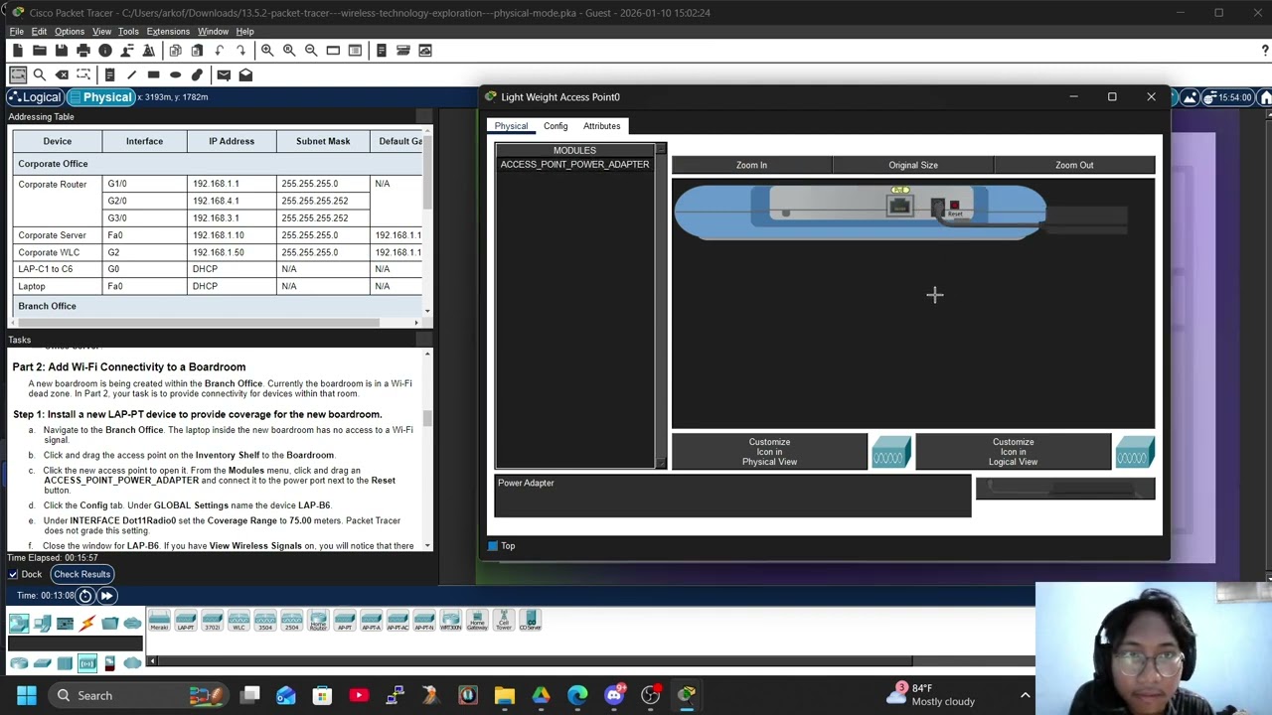Add a Complex PDU with open envelope icon
The height and width of the screenshot is (715, 1272).
click(245, 74)
